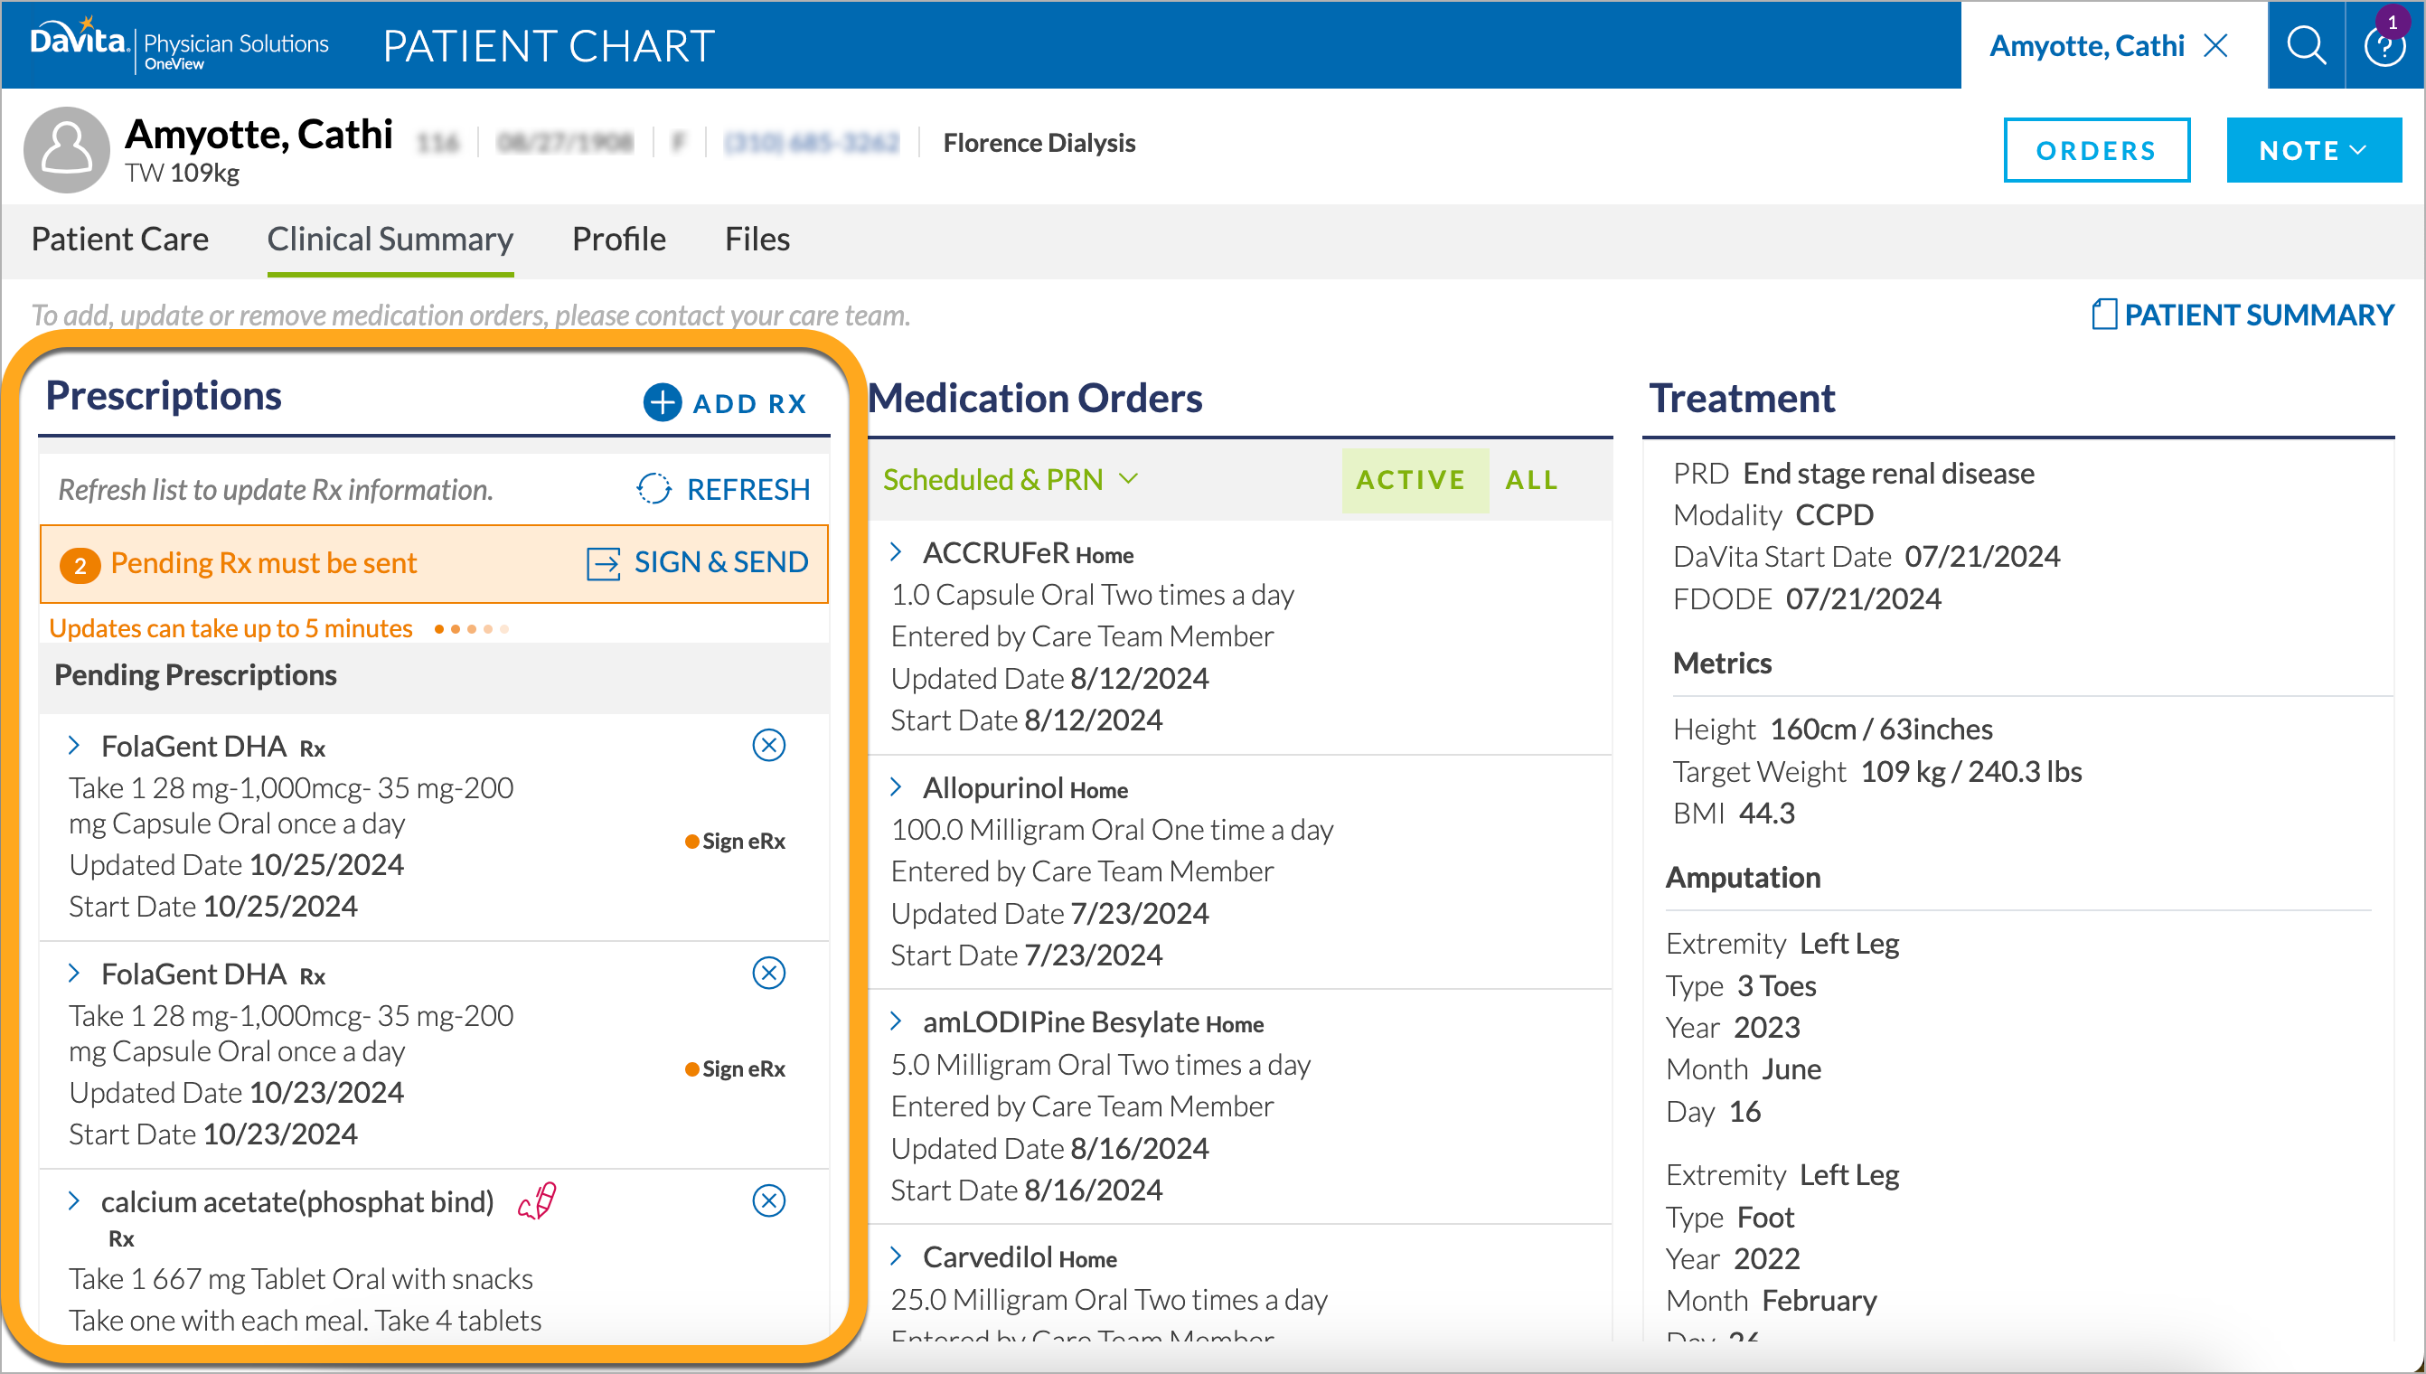The height and width of the screenshot is (1374, 2426).
Task: Click the Orders button
Action: [x=2096, y=150]
